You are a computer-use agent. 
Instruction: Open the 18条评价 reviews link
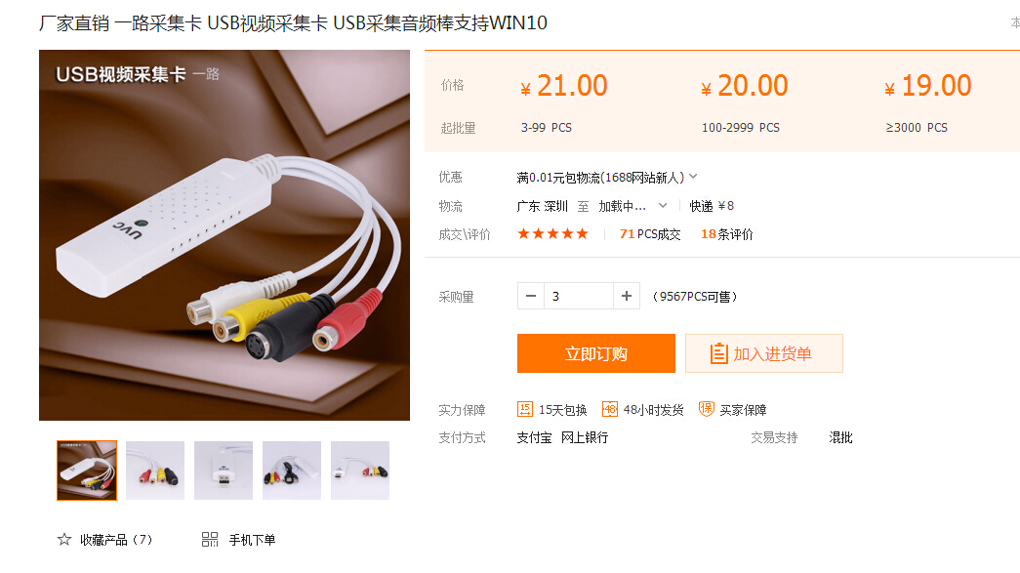726,234
